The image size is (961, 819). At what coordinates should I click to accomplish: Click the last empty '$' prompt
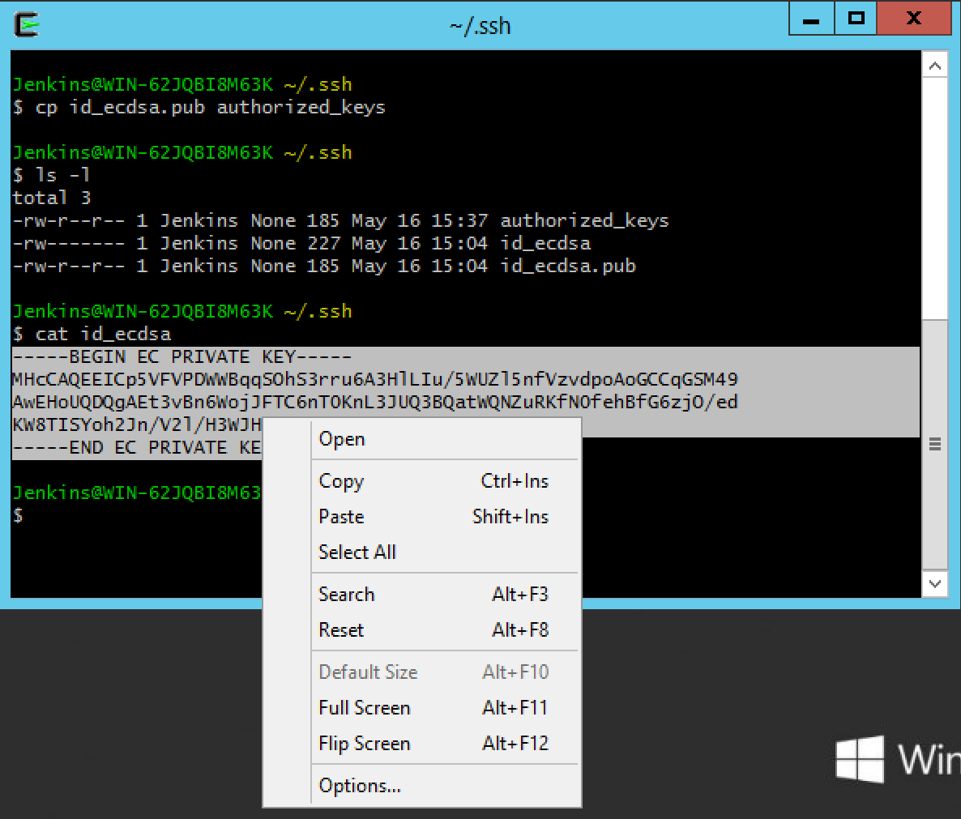[19, 515]
